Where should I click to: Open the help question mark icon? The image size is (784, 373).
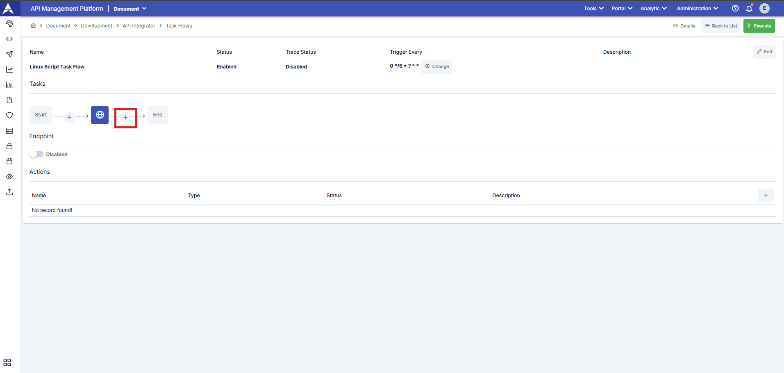[735, 9]
